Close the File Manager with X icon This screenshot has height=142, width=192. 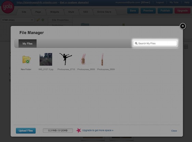pos(183,26)
